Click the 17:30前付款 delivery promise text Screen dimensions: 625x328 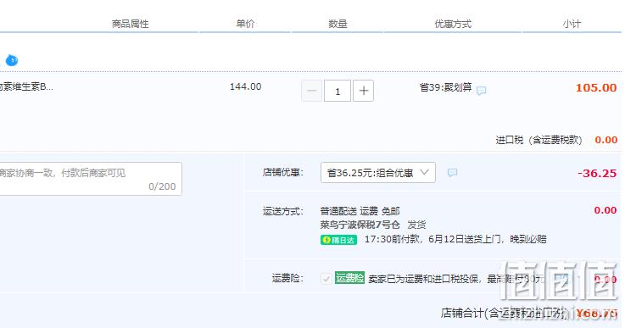(x=455, y=239)
